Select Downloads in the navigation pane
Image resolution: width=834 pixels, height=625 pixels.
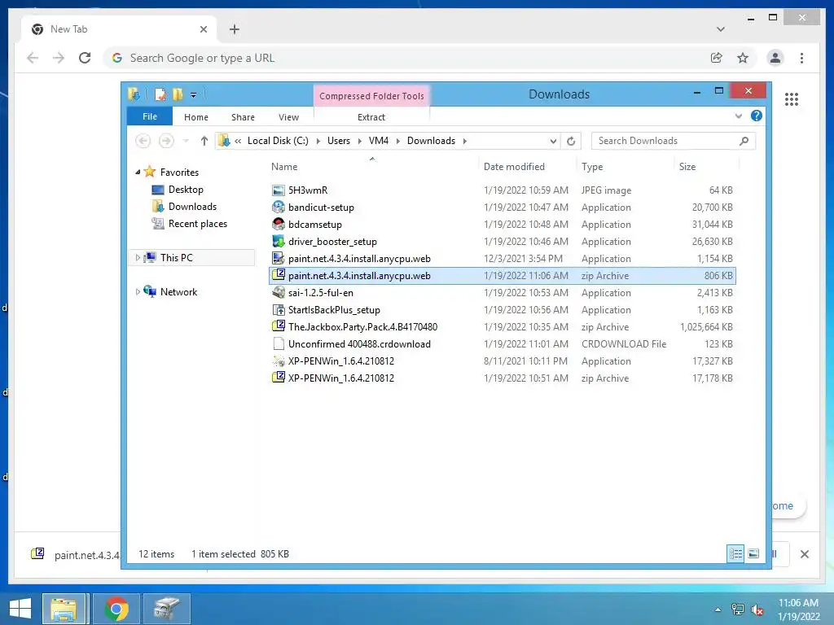tap(192, 206)
